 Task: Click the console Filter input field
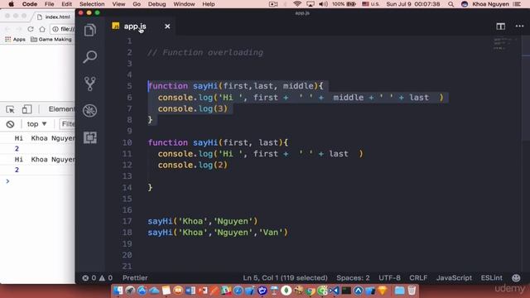click(x=67, y=124)
